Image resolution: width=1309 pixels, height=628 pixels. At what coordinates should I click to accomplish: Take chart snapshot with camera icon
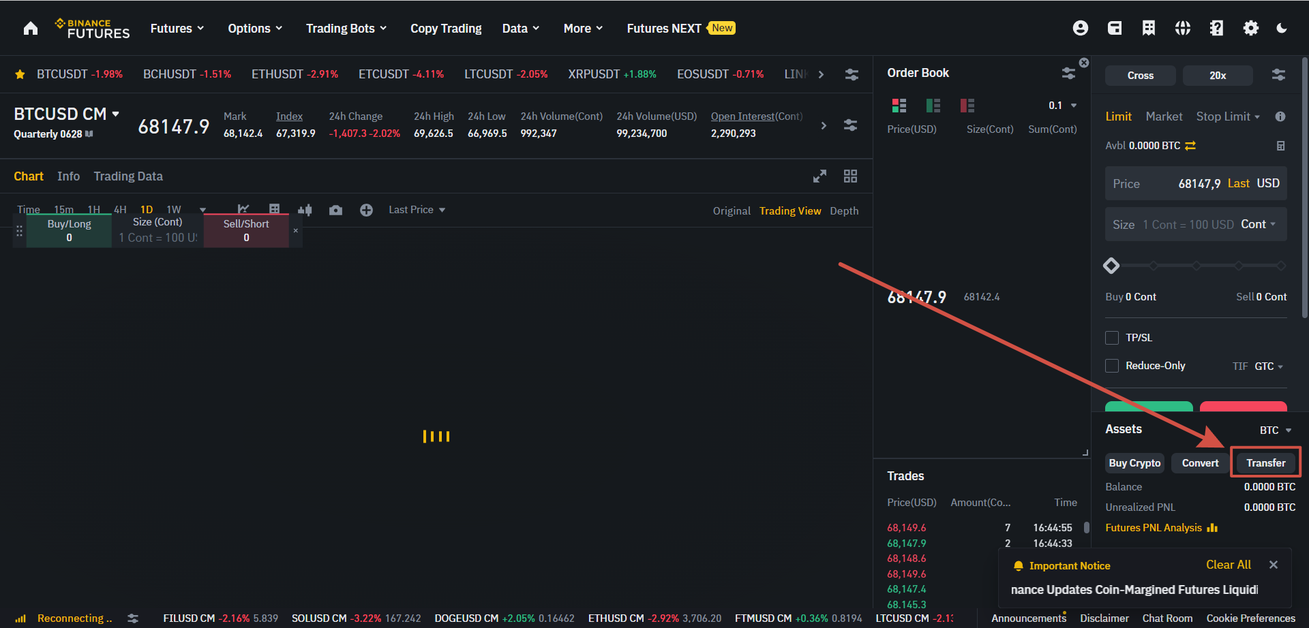[335, 210]
